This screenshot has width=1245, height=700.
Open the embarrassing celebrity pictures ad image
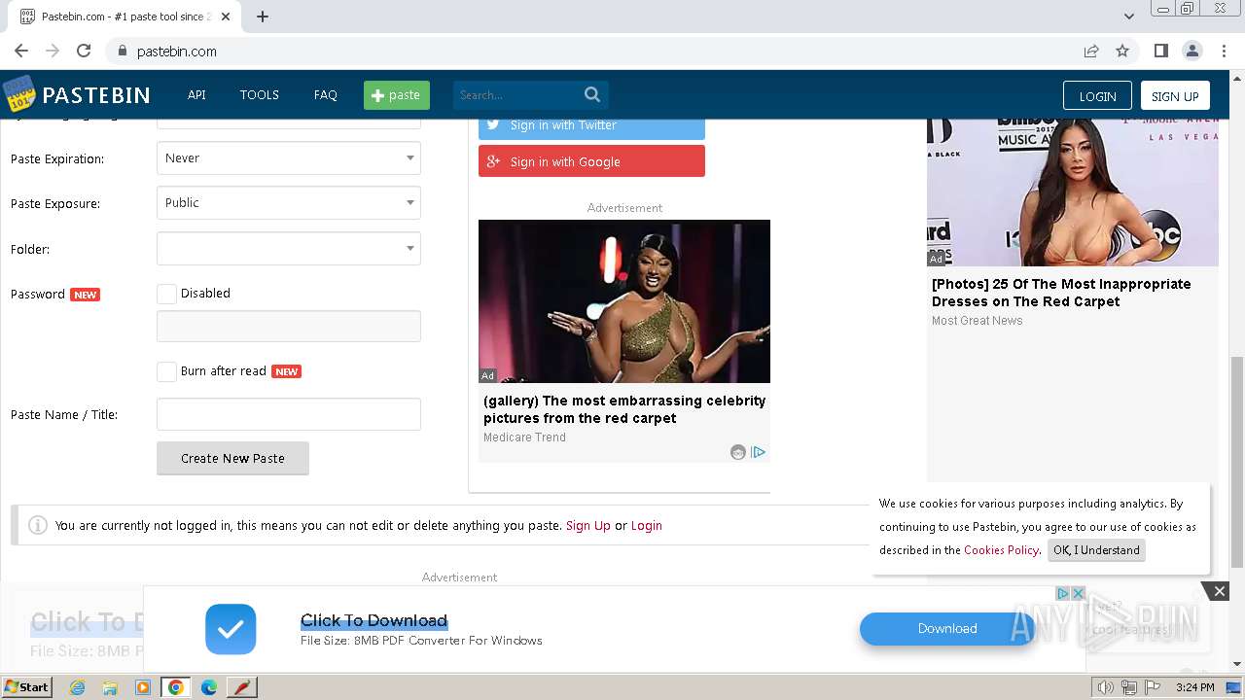point(624,301)
